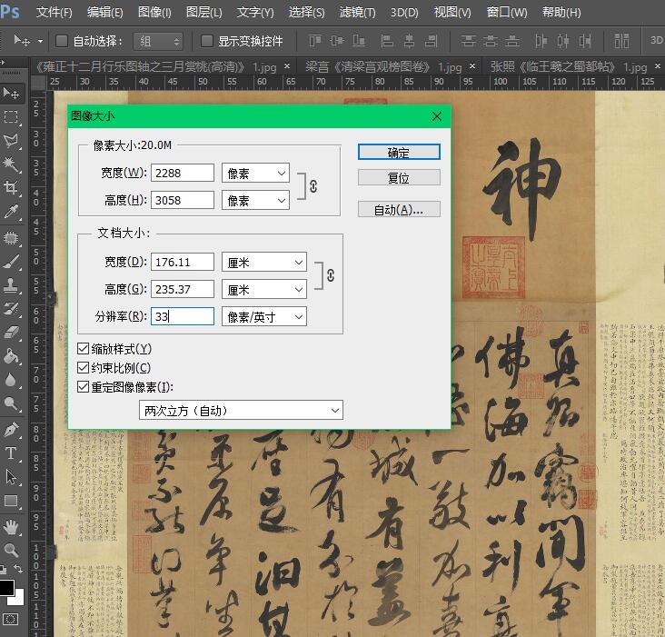
Task: Open document width 厘米 unit dropdown
Action: [x=264, y=263]
